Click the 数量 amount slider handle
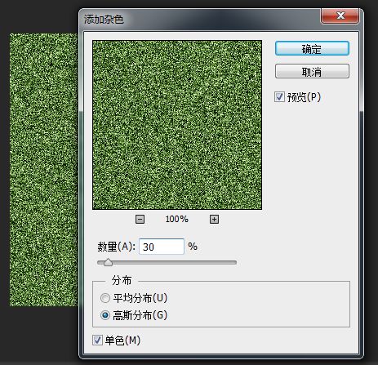This screenshot has height=365, width=378. [x=108, y=262]
